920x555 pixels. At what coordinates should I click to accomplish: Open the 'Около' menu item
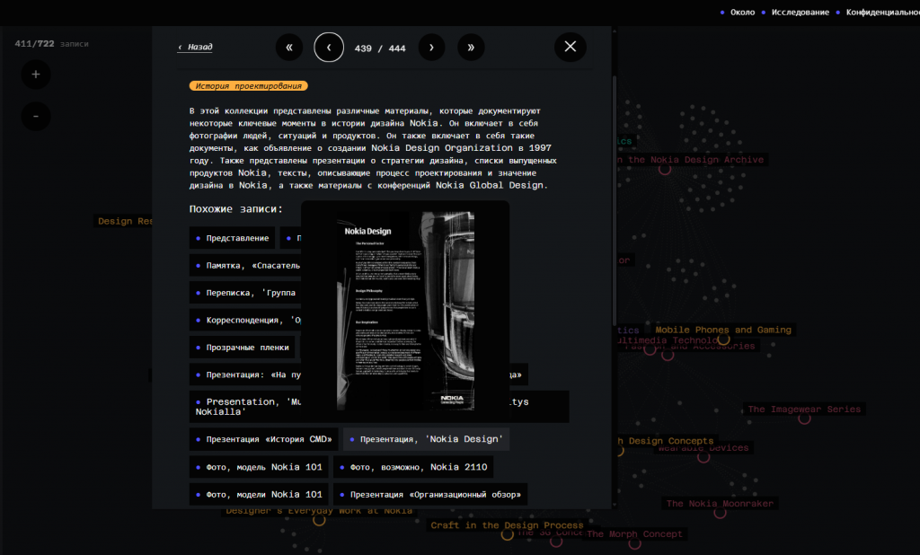(x=741, y=13)
